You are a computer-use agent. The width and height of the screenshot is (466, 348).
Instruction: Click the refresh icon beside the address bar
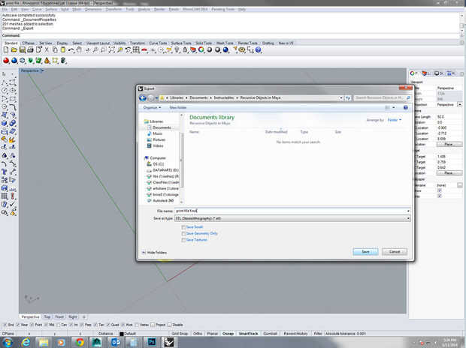pyautogui.click(x=348, y=97)
